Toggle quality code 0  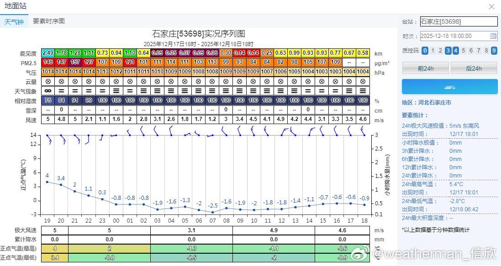click(x=425, y=51)
